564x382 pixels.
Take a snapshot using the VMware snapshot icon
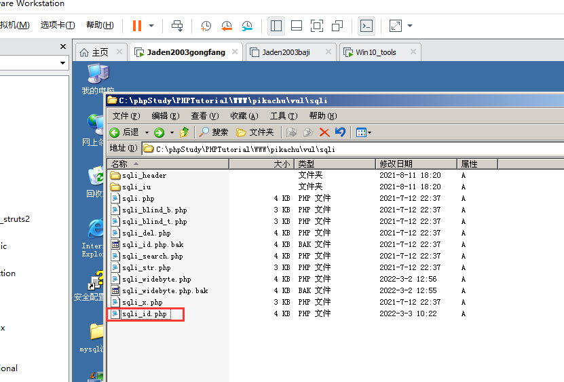pos(206,26)
